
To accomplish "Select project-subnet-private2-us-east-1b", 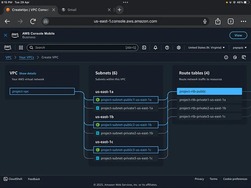I will [x=126, y=133].
